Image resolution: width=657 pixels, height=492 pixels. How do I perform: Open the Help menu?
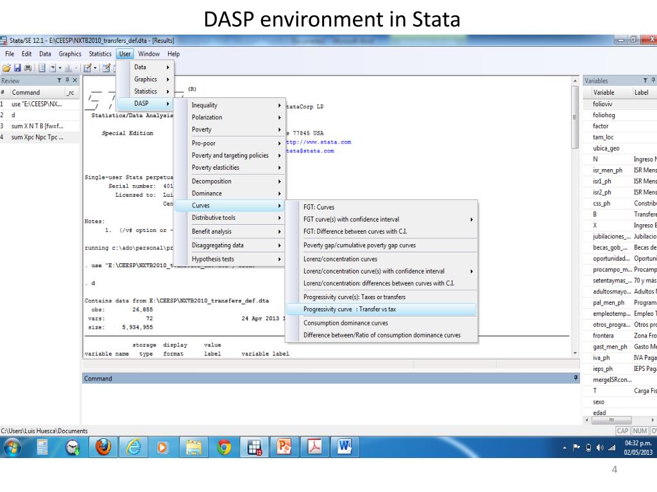pyautogui.click(x=173, y=54)
